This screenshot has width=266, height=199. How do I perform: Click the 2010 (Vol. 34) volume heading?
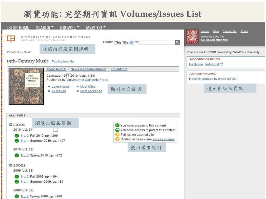pyautogui.click(x=23, y=130)
